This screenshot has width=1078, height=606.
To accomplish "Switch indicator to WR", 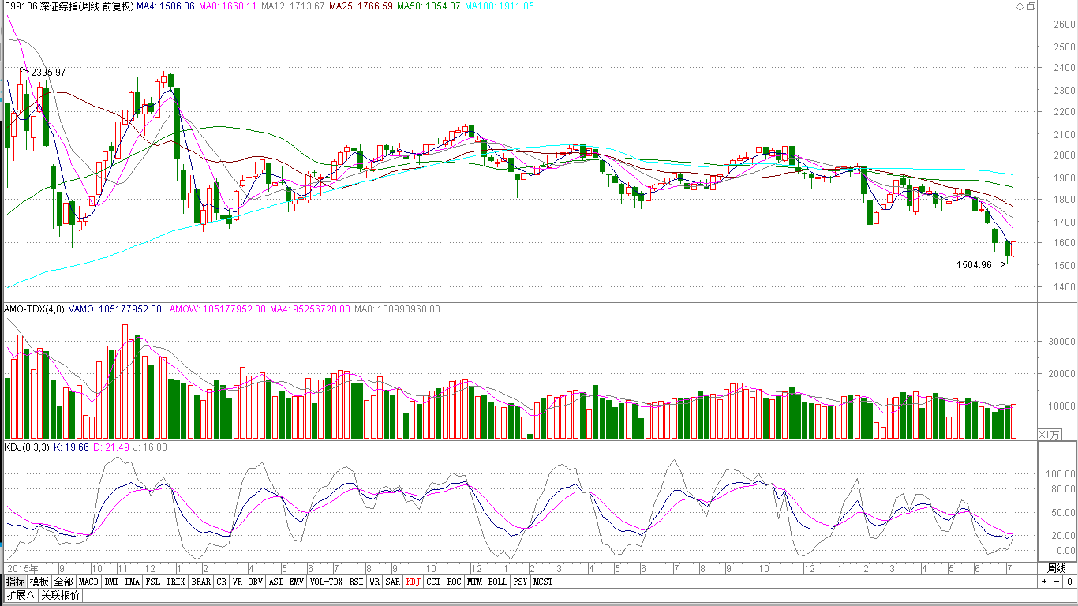I will point(374,582).
